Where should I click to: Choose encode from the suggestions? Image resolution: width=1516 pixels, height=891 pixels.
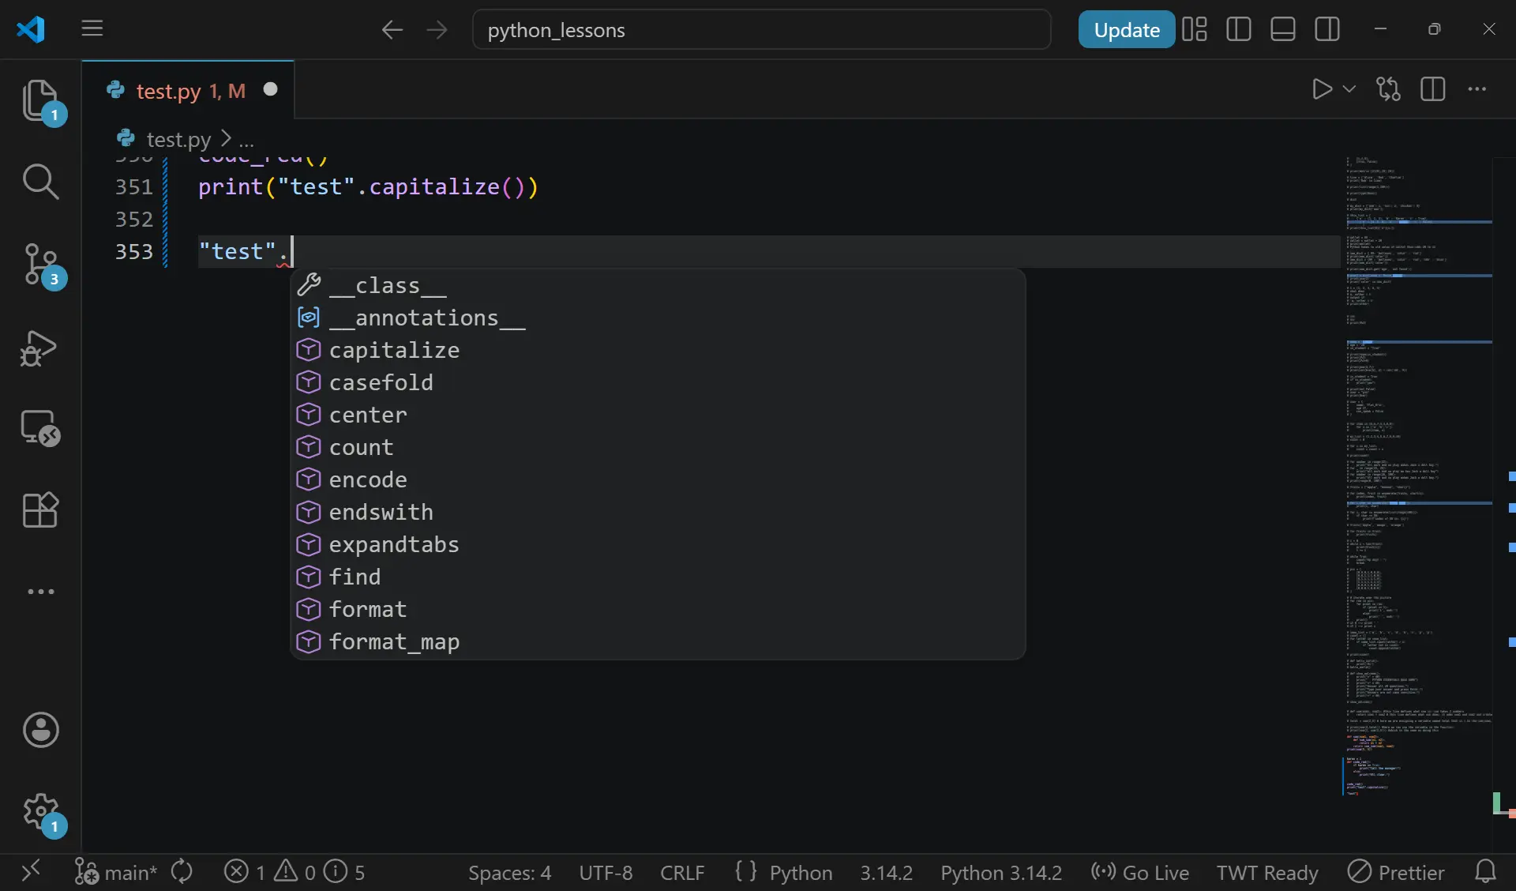pos(658,479)
